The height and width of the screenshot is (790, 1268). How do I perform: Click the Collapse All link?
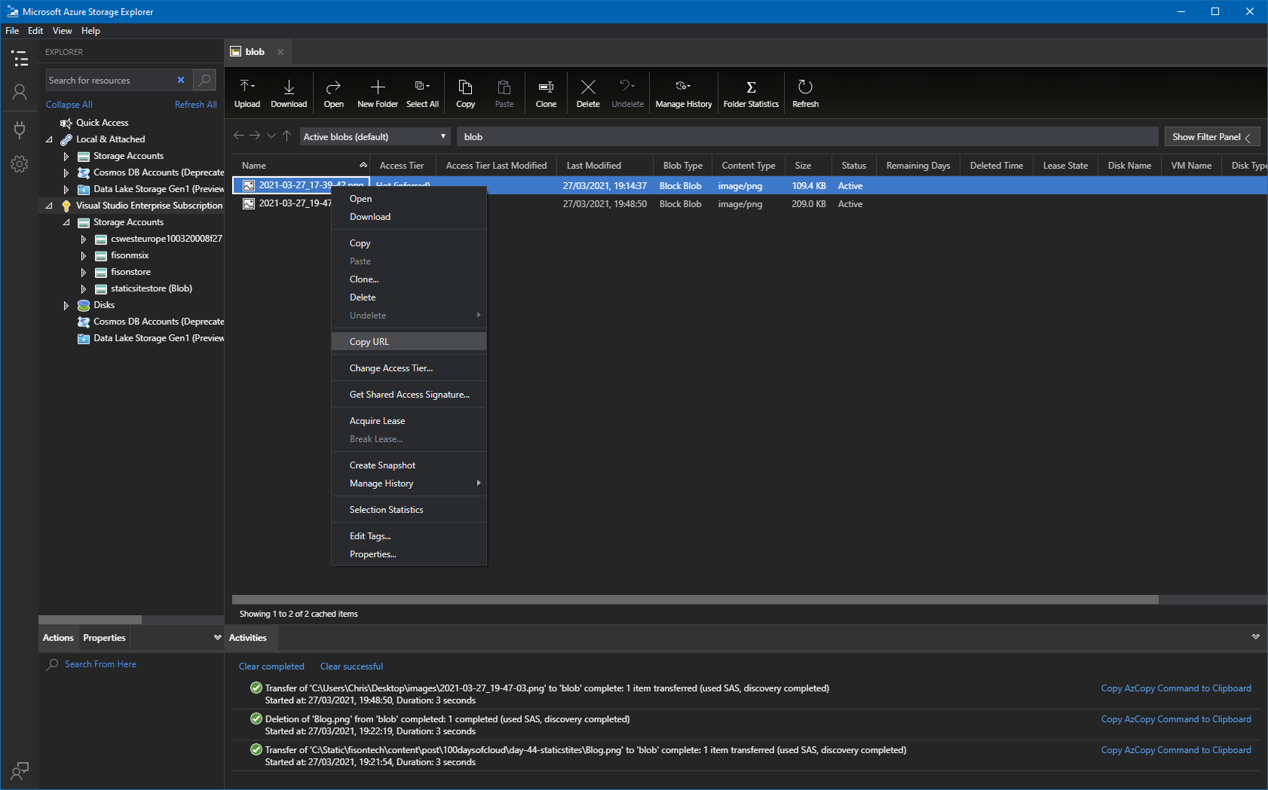[x=69, y=105]
